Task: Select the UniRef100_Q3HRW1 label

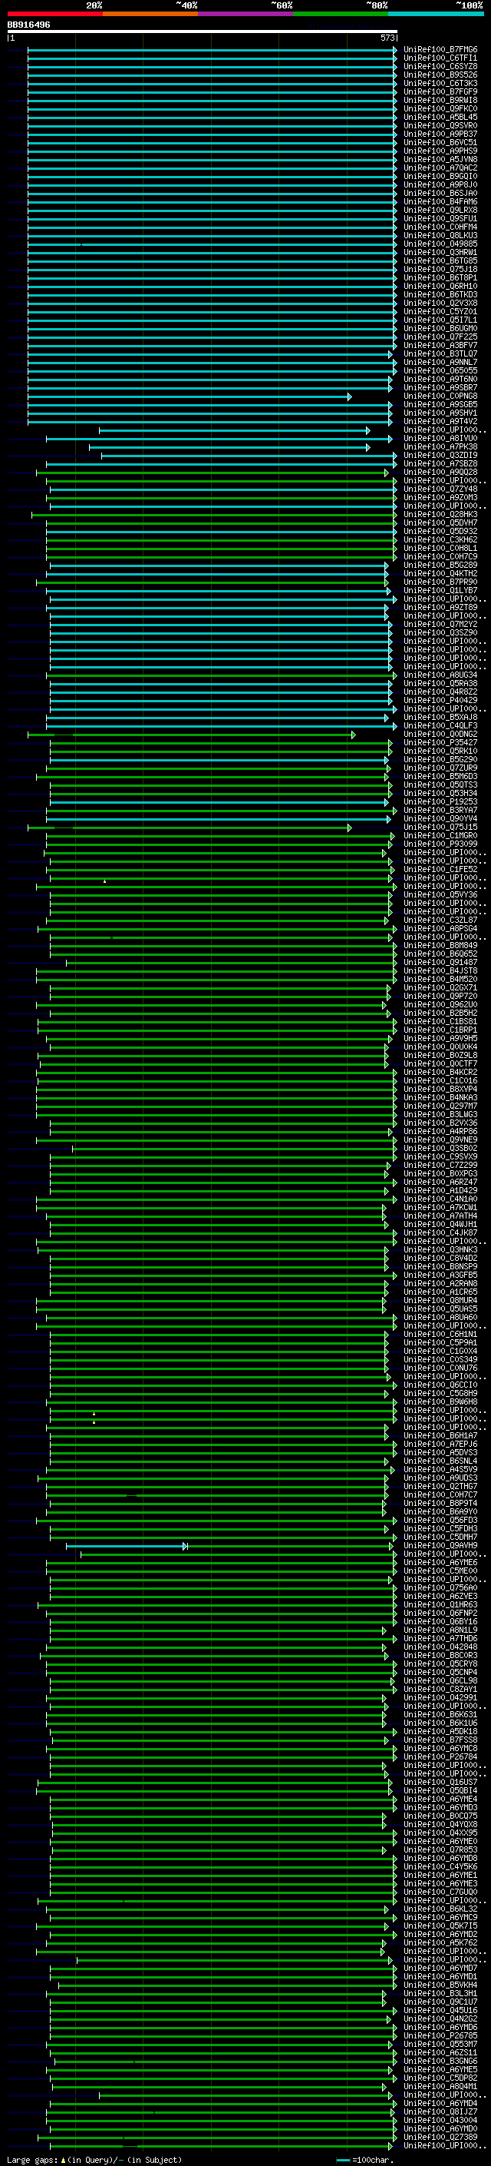Action: [440, 252]
